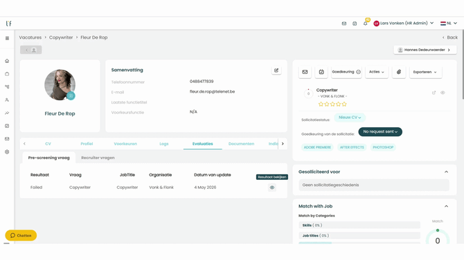Open the hamburger menu in sidebar
This screenshot has height=260, width=464.
click(7, 39)
